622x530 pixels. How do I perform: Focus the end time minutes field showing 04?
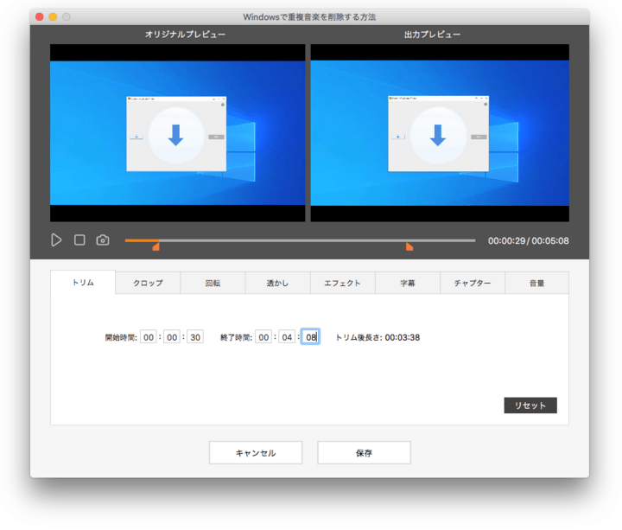(287, 337)
